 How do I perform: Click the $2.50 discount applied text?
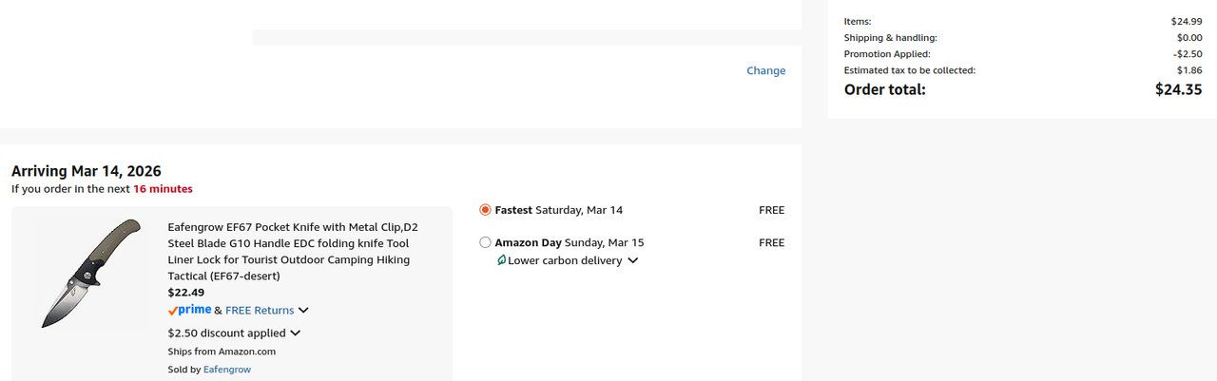226,333
